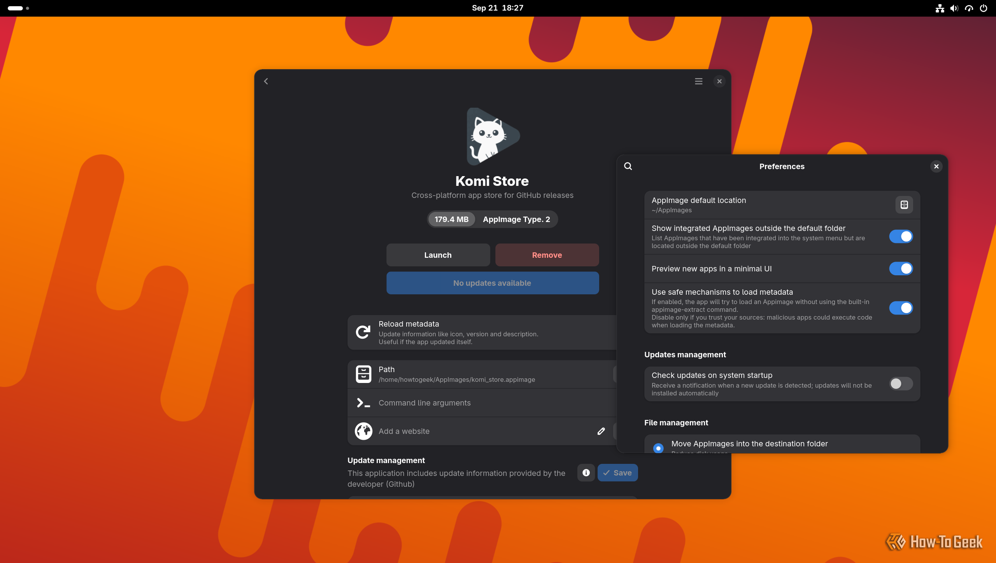Click the Path file cabinet icon

pos(363,374)
